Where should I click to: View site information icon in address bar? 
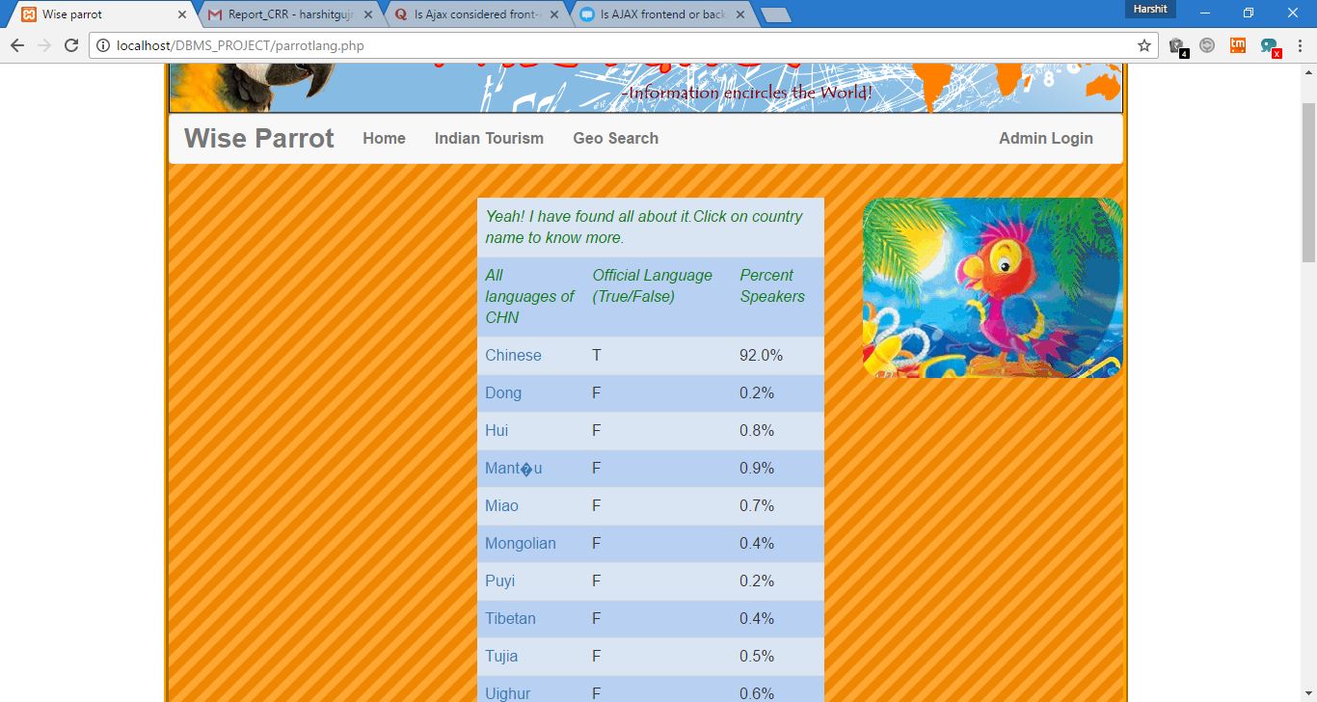tap(103, 45)
